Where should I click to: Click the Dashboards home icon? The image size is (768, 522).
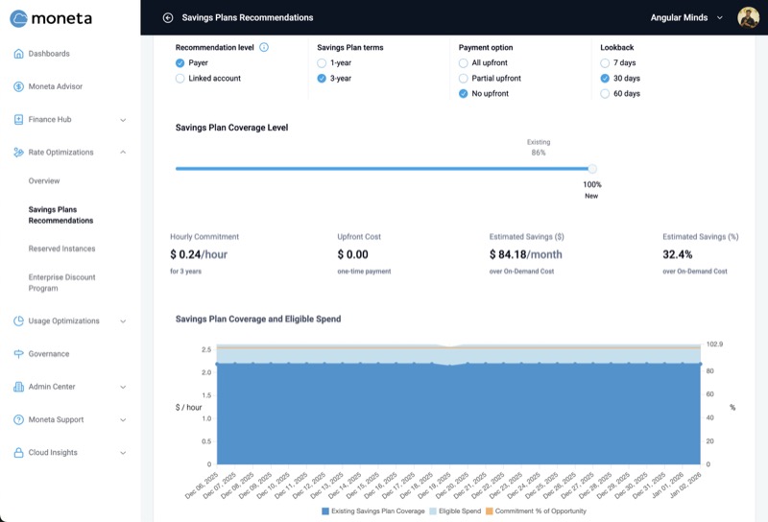coord(18,54)
